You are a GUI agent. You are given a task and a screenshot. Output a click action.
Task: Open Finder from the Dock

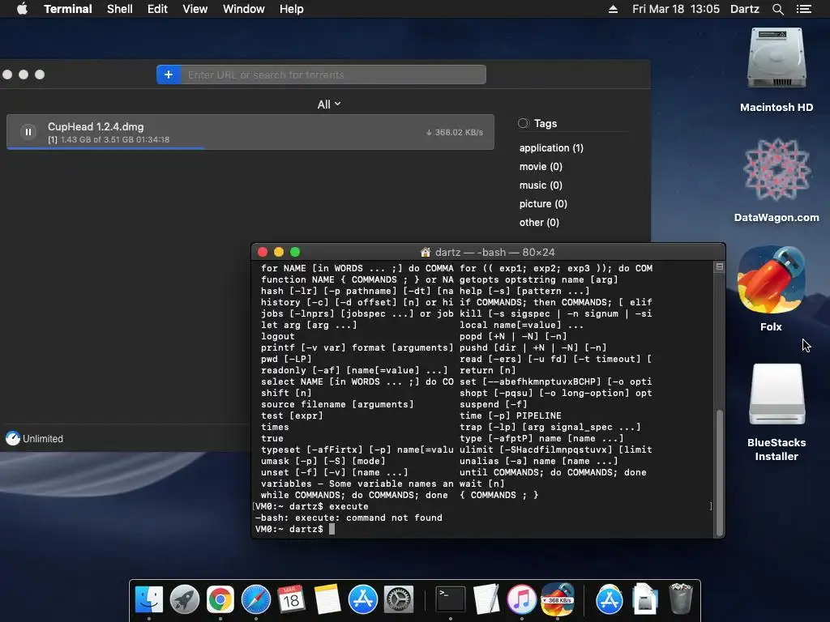pyautogui.click(x=149, y=599)
